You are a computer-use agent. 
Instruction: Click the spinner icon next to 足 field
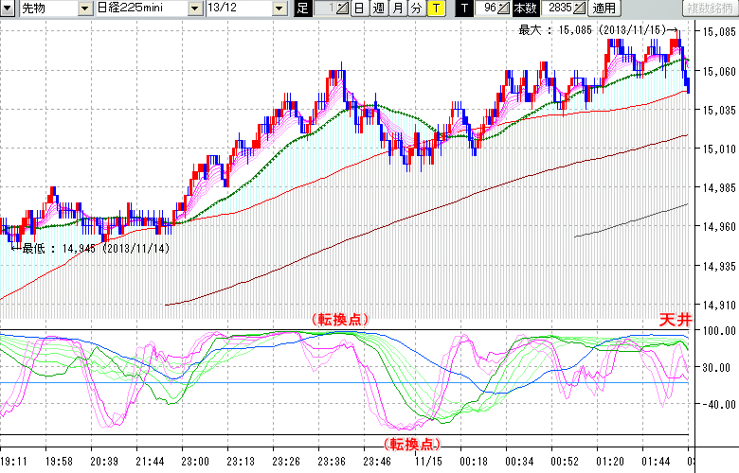[343, 9]
